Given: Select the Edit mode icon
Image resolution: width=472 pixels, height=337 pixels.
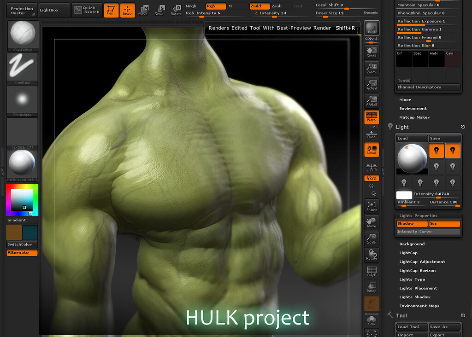Looking at the screenshot, I should 111,10.
